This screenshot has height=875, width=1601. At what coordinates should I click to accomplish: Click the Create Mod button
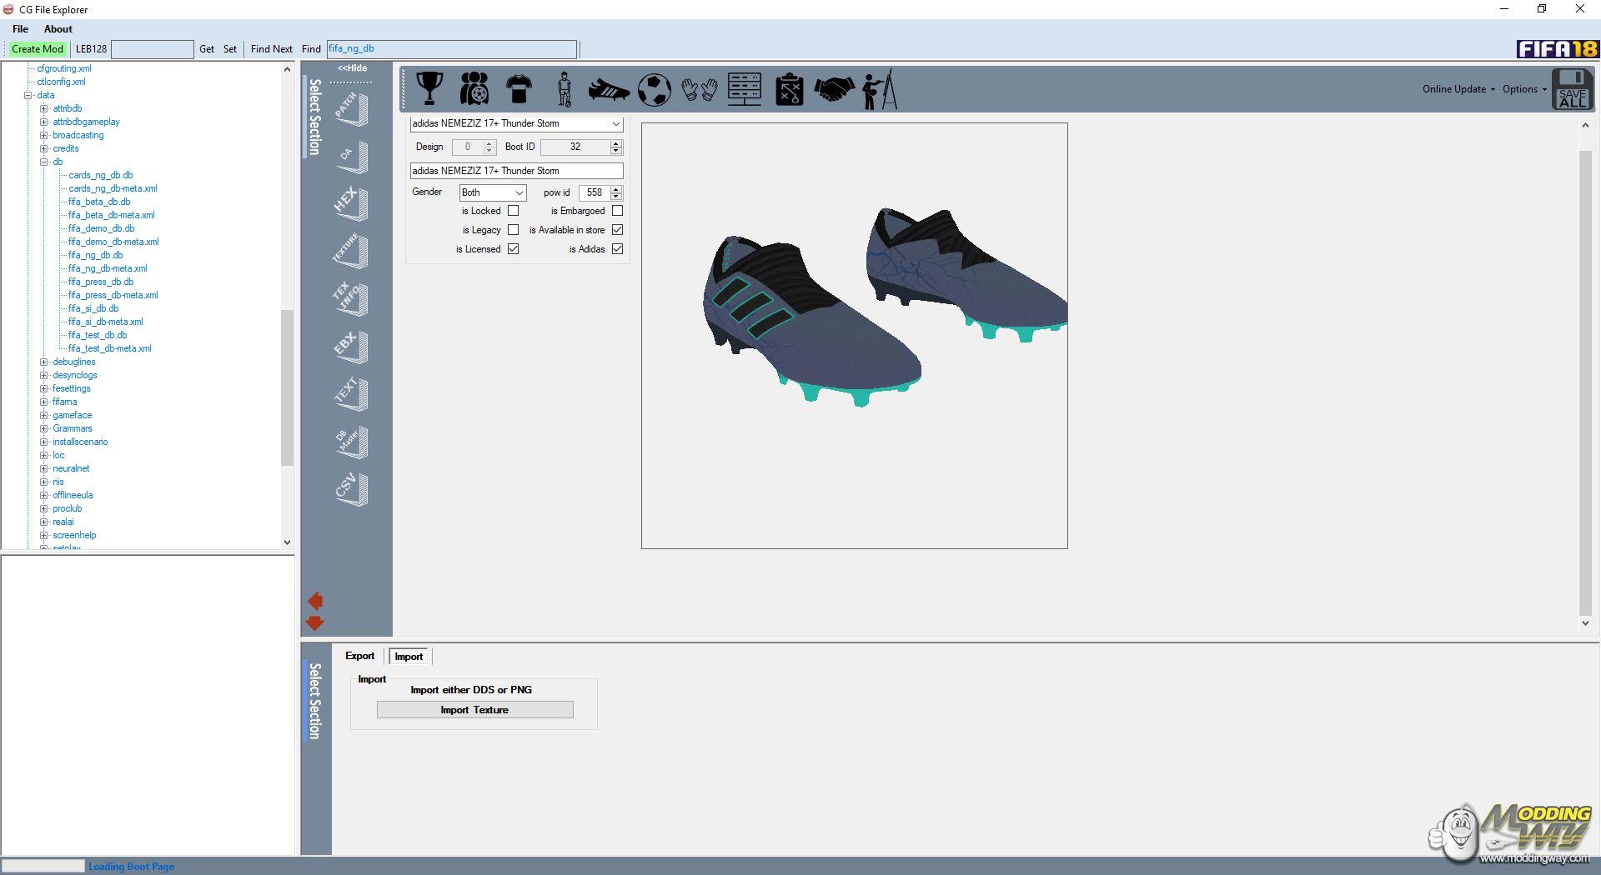pos(38,49)
